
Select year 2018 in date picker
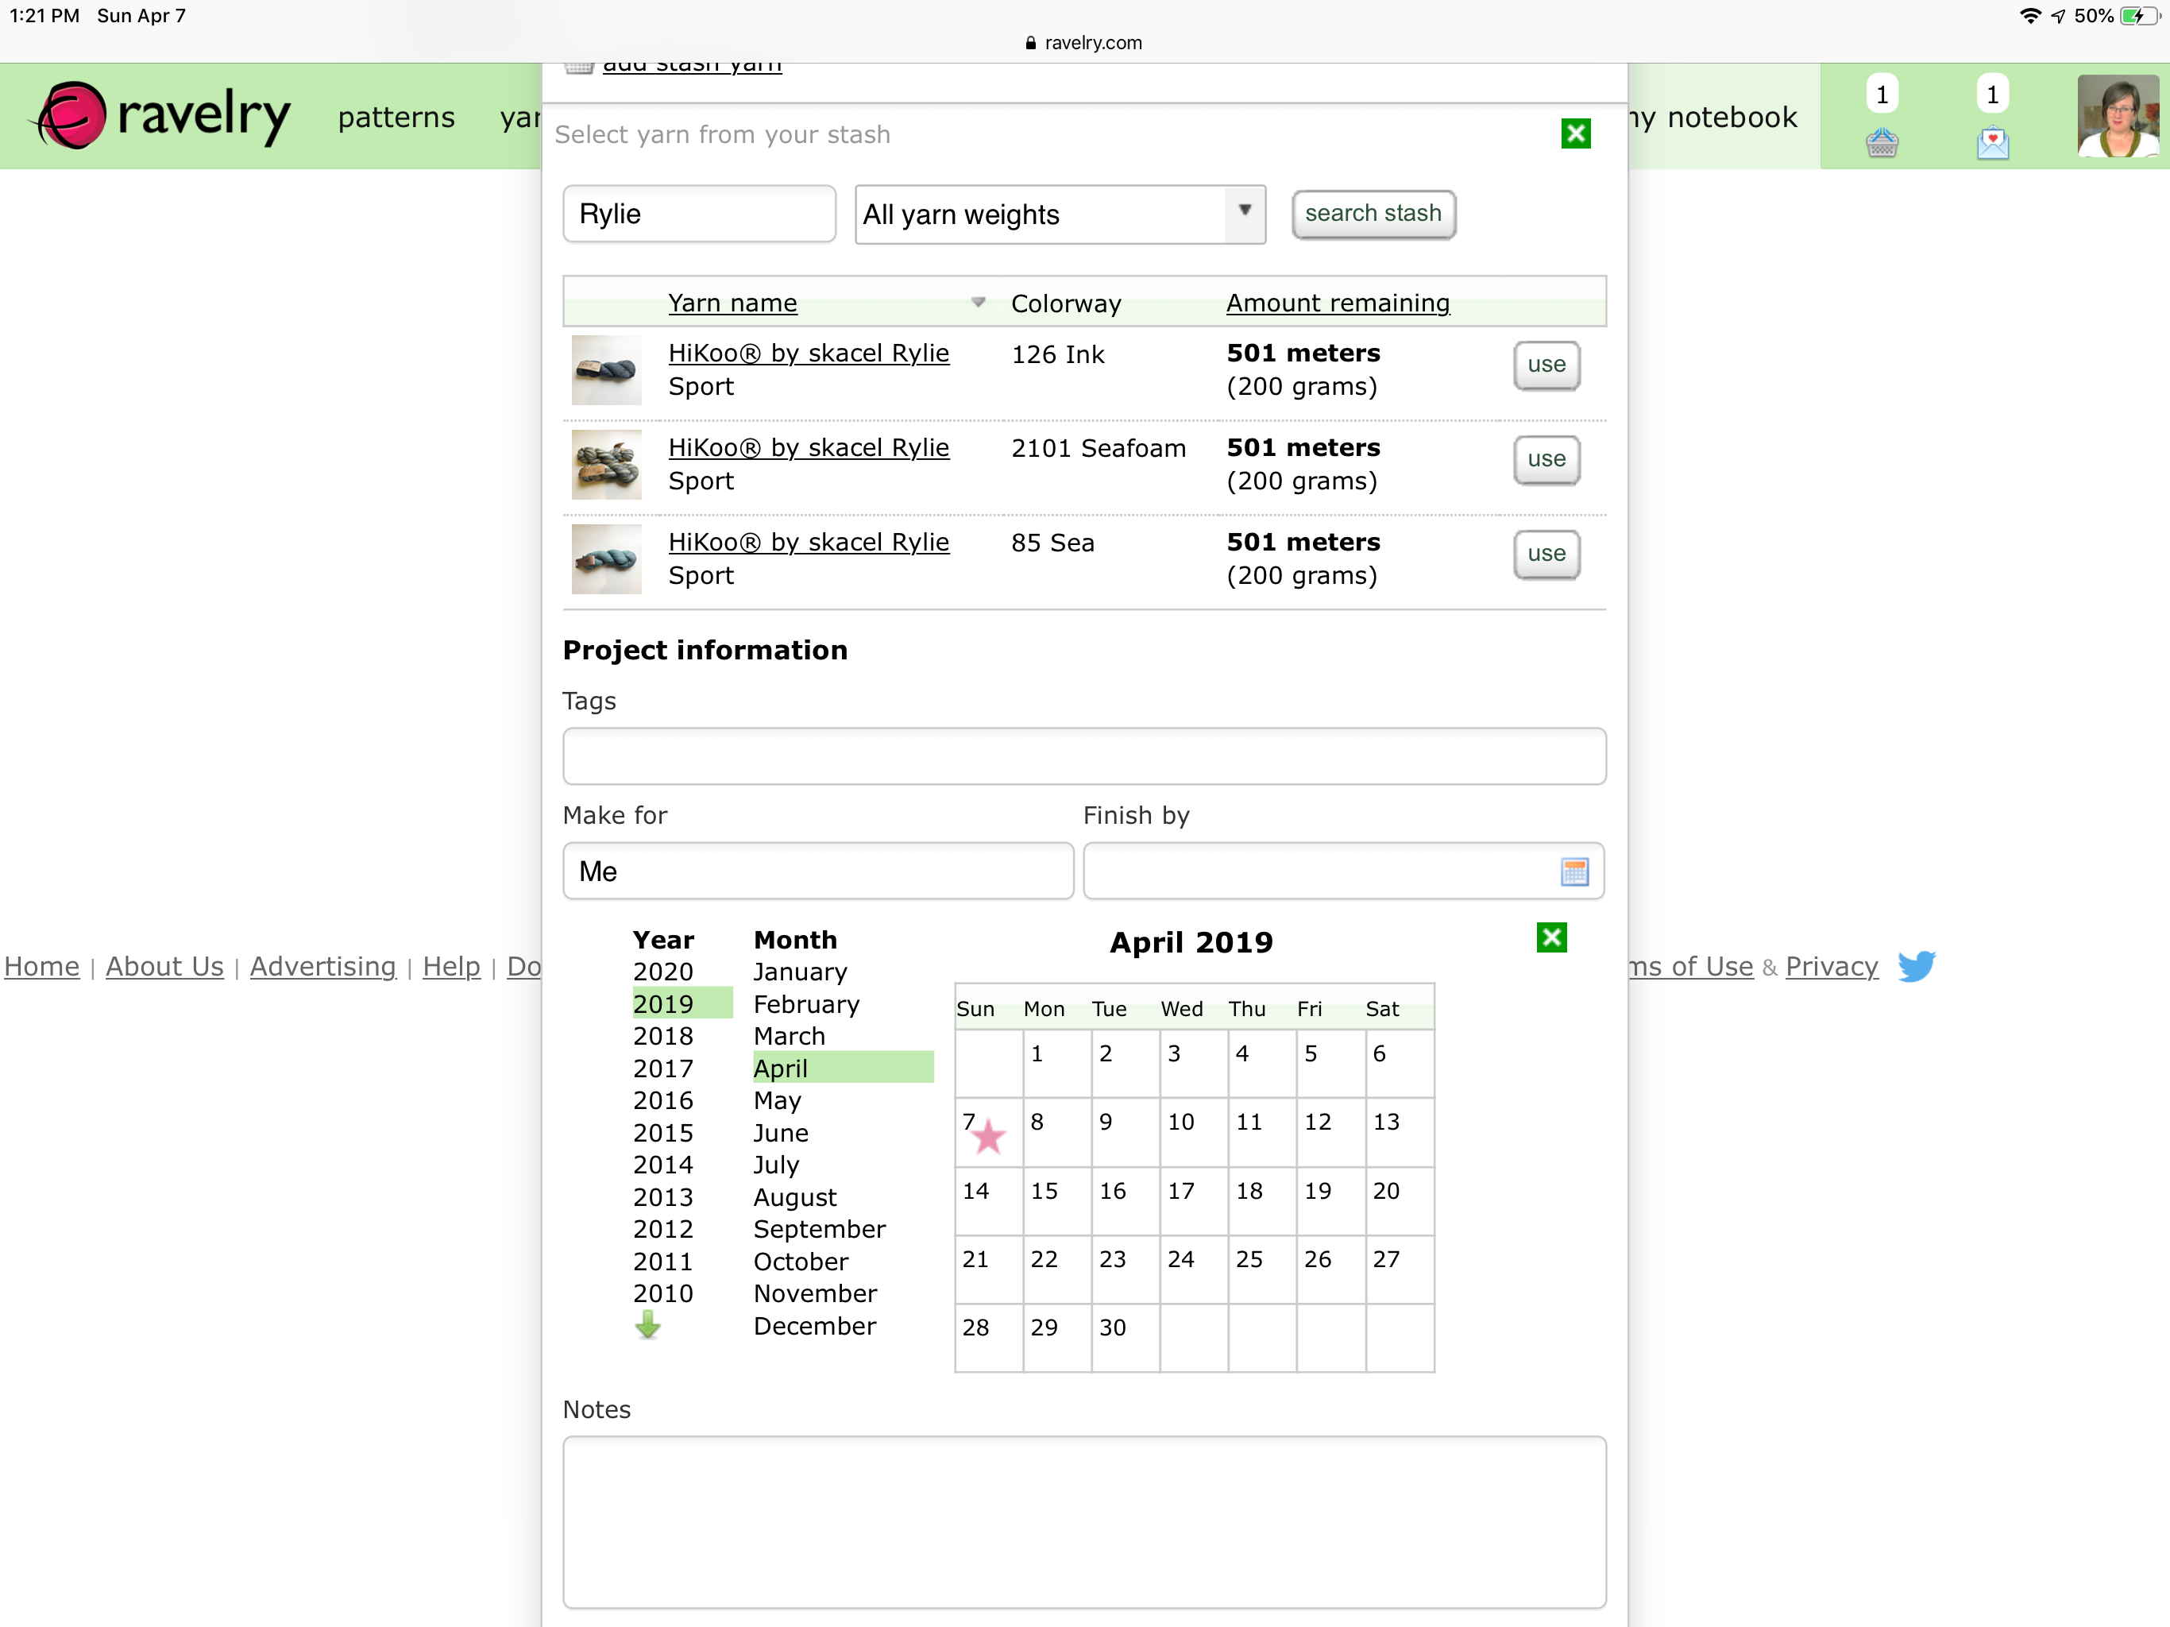click(x=663, y=1036)
